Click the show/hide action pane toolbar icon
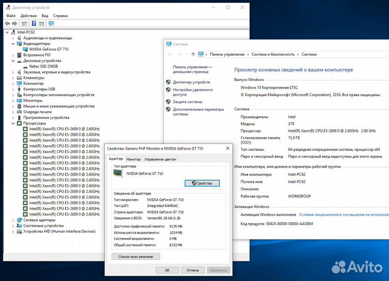 [x=42, y=24]
